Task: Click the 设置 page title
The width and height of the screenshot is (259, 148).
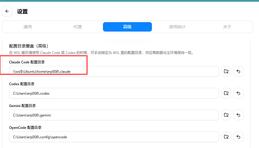Action: click(x=22, y=11)
